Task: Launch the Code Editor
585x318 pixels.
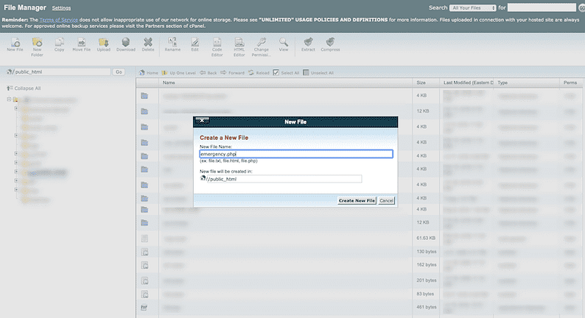Action: click(x=217, y=47)
